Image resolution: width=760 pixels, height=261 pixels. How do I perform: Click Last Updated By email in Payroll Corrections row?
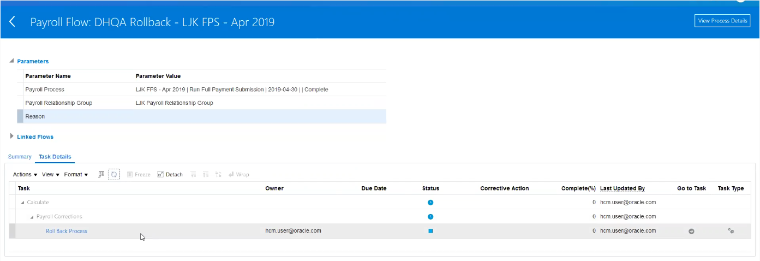coord(628,217)
